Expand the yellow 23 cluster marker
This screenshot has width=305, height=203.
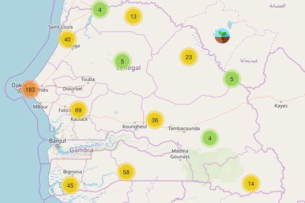[x=189, y=57]
